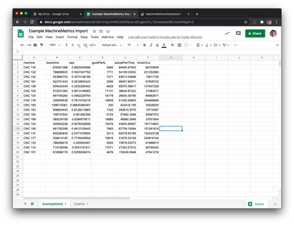Open the Google account avatar in Sheets

coord(273,33)
